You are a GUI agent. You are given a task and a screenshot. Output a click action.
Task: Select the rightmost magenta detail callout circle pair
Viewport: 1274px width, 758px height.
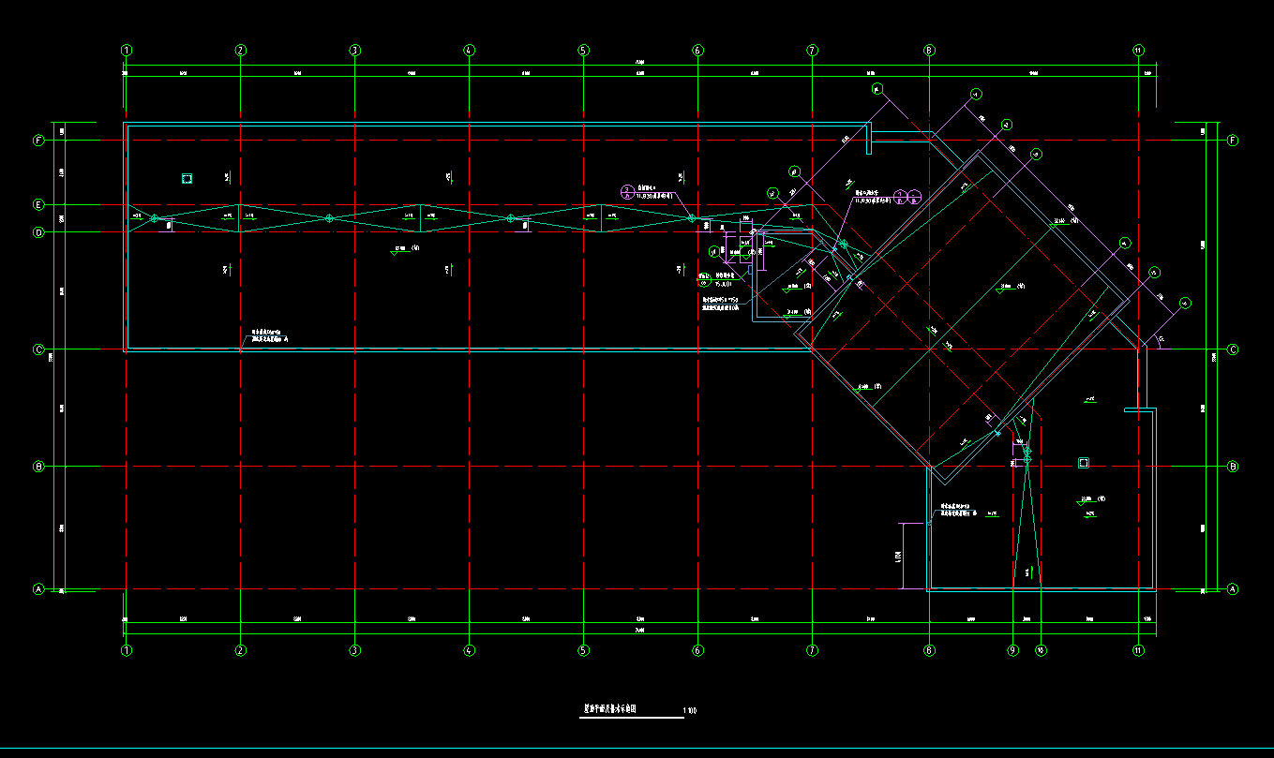click(x=907, y=197)
